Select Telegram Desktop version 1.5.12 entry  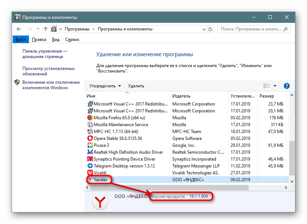pos(124,166)
